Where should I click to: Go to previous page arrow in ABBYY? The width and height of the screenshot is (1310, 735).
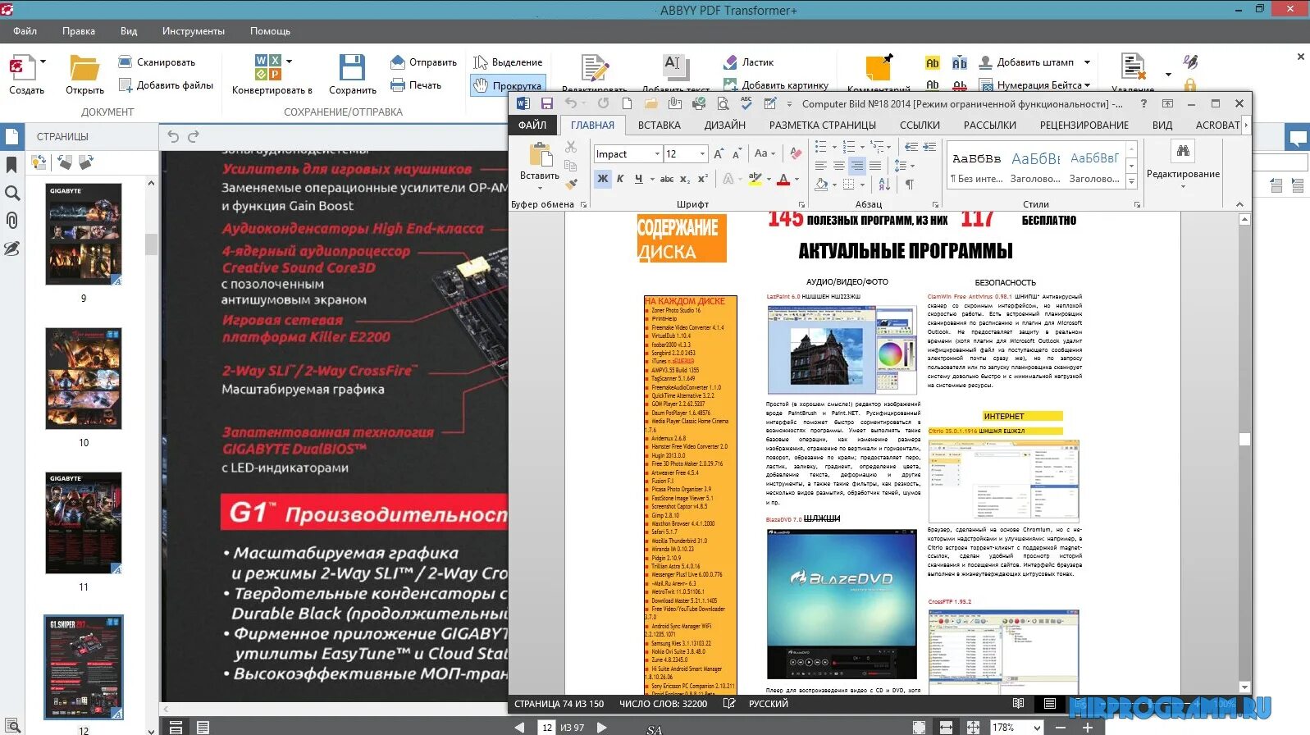coord(519,728)
